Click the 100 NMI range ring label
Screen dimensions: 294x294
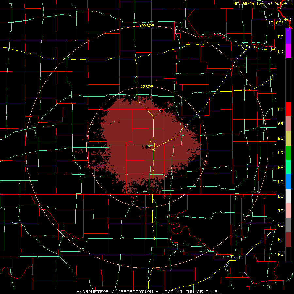point(147,26)
